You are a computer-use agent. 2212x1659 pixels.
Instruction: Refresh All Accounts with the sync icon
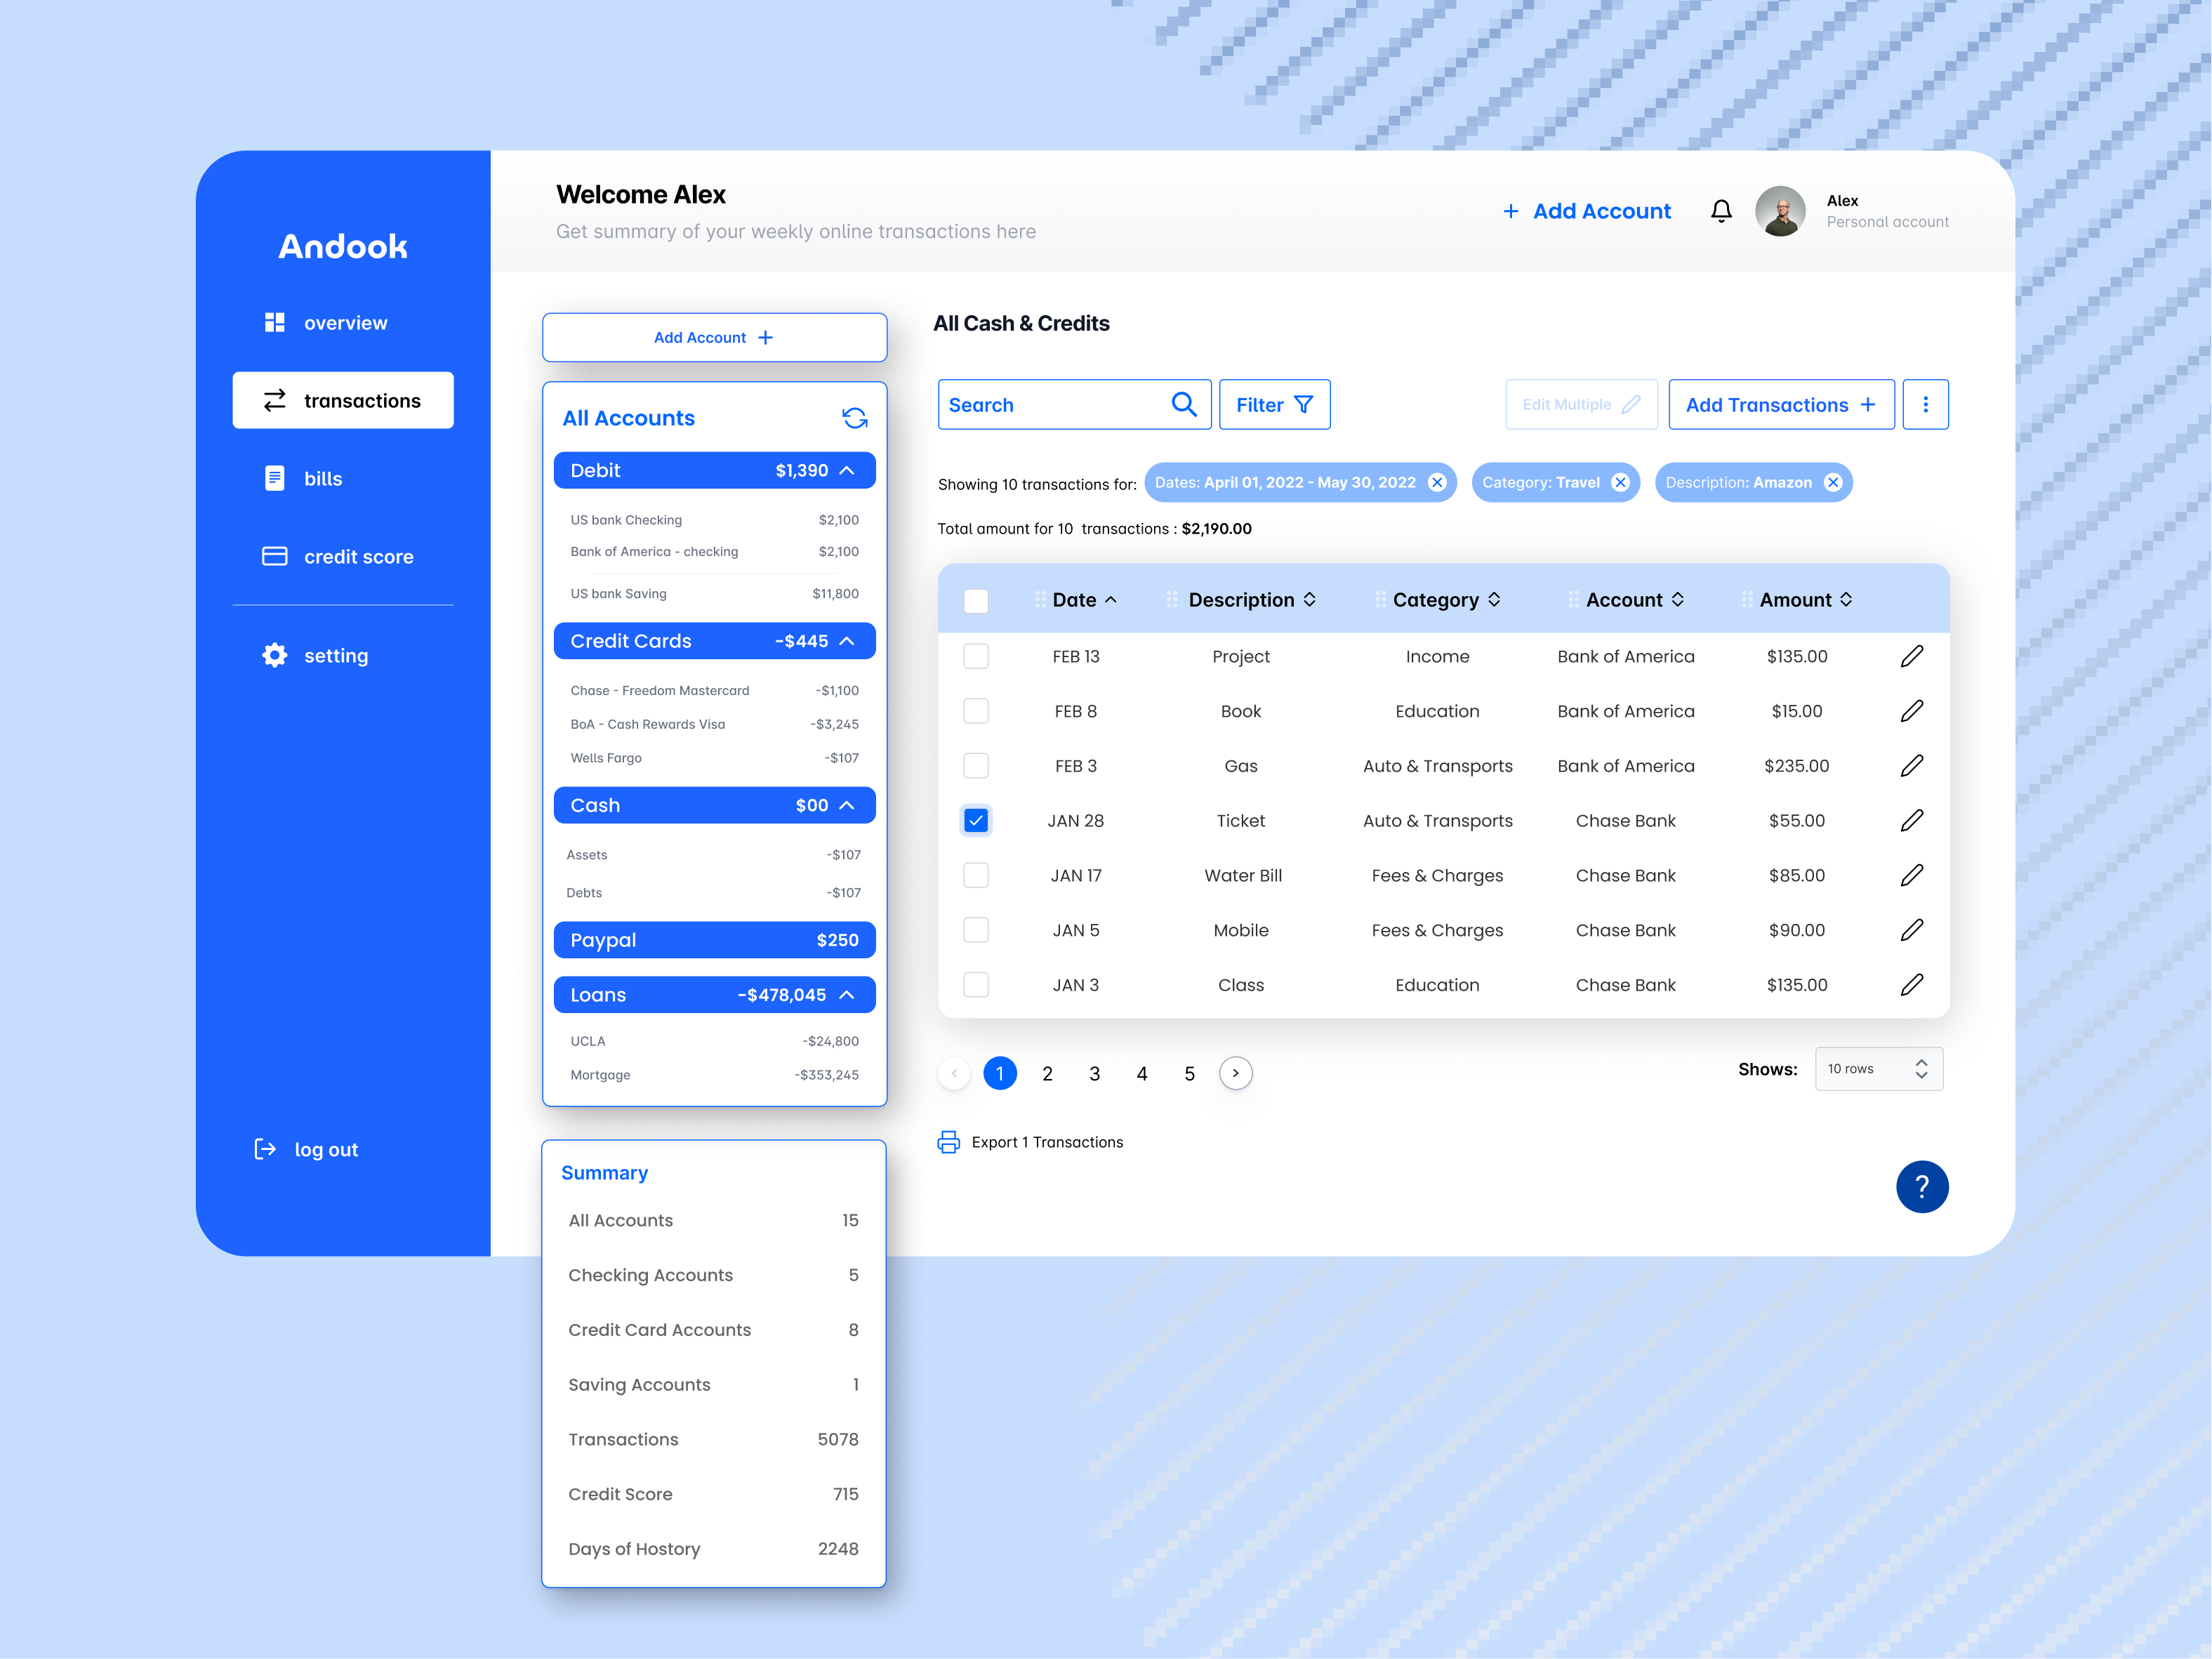coord(854,418)
